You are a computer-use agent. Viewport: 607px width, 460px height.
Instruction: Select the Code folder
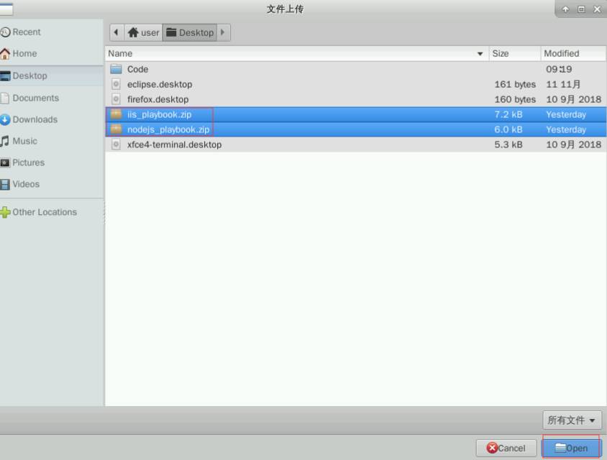coord(355,69)
